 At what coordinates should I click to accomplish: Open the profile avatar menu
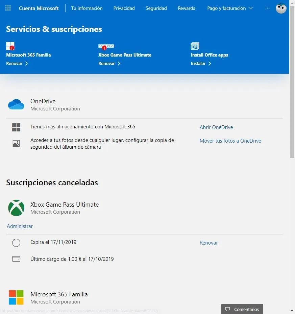281,8
